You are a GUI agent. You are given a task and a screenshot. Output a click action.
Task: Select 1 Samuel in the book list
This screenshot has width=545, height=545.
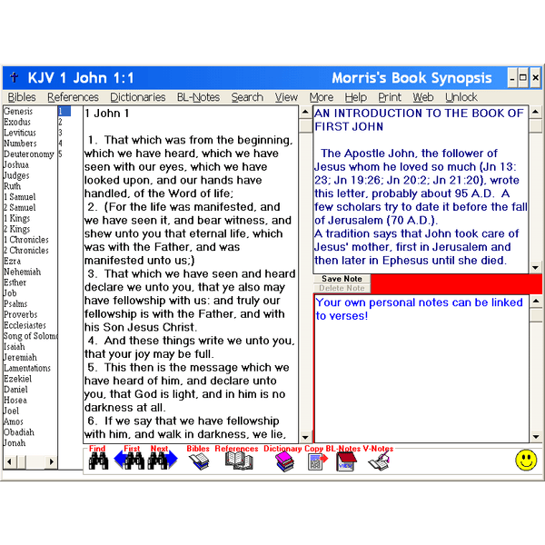click(x=20, y=197)
